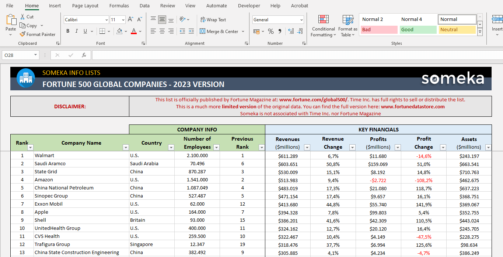Click the Increase Indent icon
This screenshot has height=257, width=503.
pyautogui.click(x=191, y=32)
